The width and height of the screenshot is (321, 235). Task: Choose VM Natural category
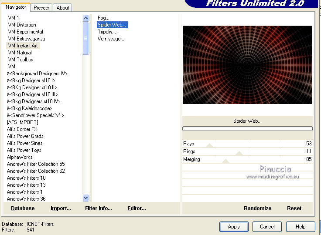(20, 53)
